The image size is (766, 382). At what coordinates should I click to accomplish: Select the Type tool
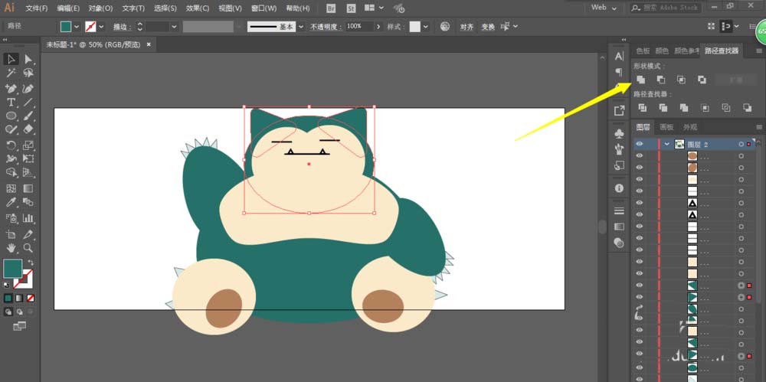pos(11,102)
